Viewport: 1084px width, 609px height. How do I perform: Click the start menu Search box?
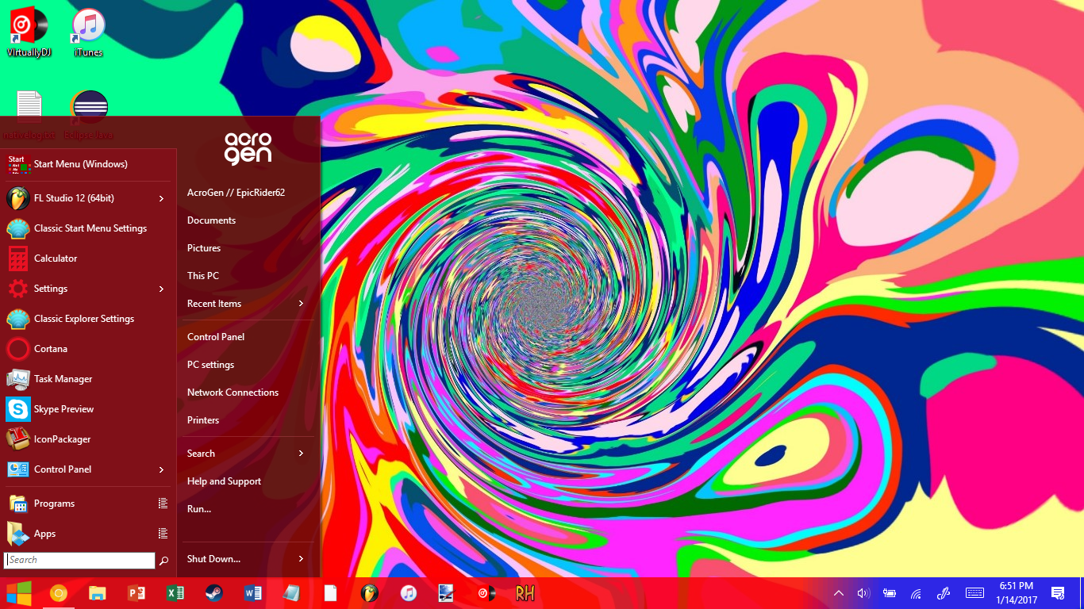(79, 560)
